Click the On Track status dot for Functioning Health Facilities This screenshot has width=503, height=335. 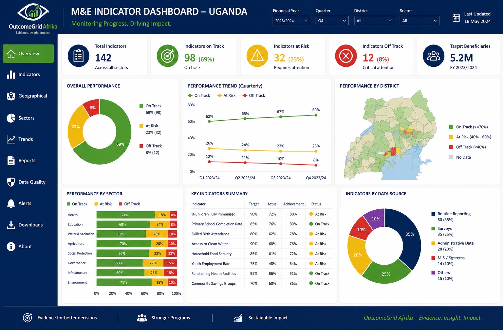click(311, 273)
